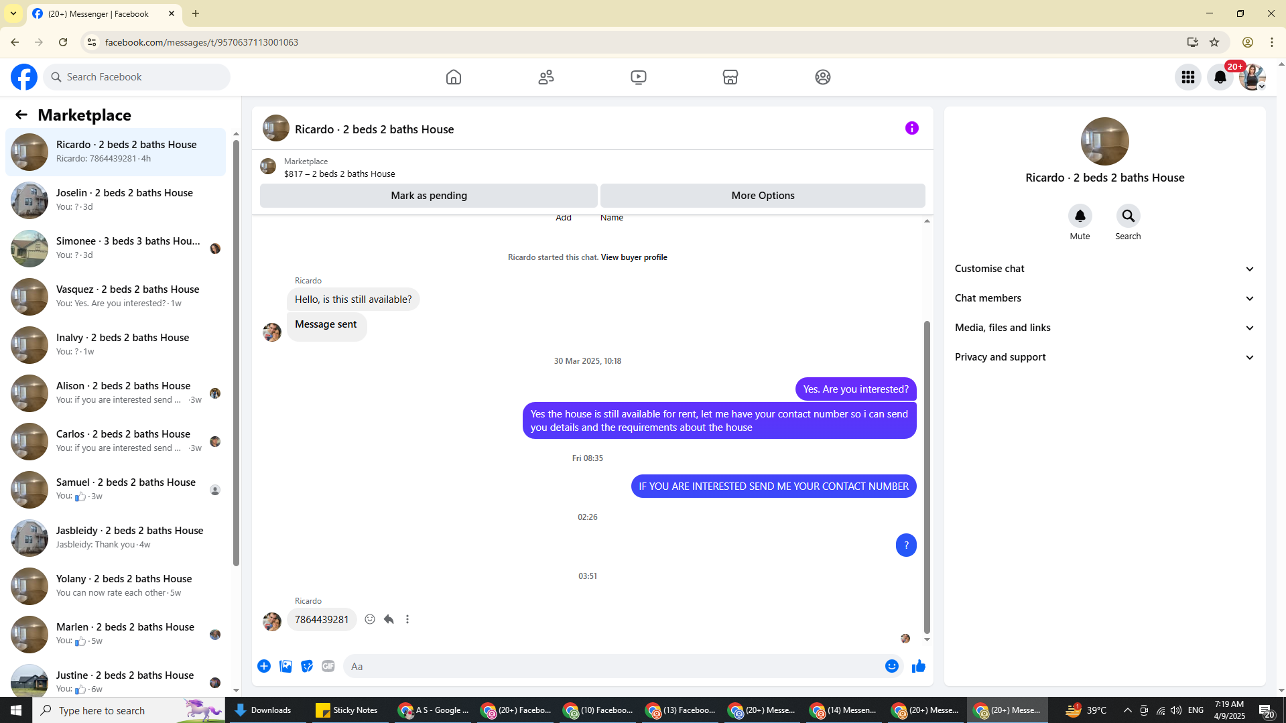This screenshot has height=723, width=1286.
Task: Go back from Marketplace with arrow
Action: (21, 115)
